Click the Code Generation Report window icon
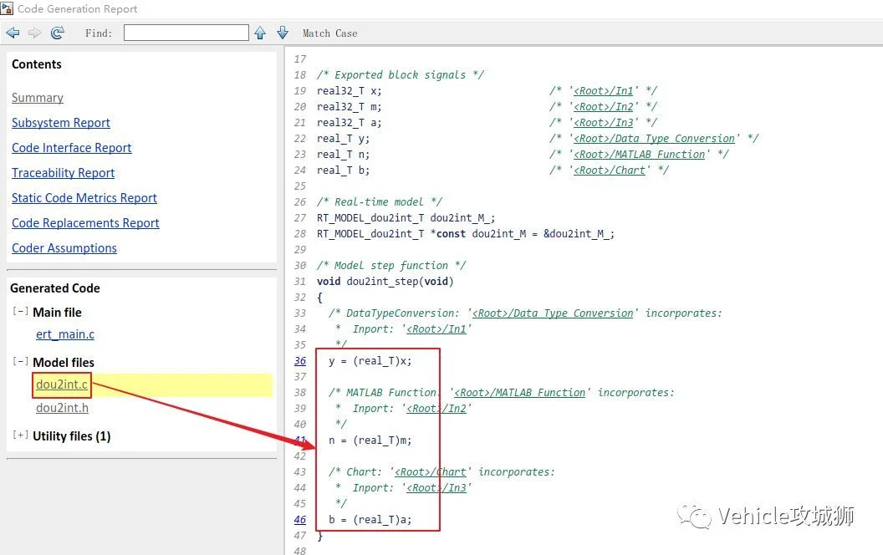883x555 pixels. [x=7, y=8]
